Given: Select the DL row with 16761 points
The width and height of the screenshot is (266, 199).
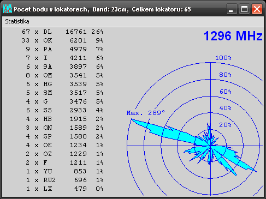Looking at the screenshot, I should (62, 32).
